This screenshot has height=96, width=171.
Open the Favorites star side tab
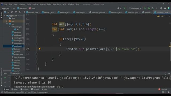click(1, 82)
